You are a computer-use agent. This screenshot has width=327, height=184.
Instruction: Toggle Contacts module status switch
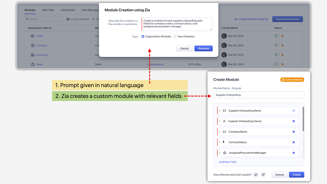277,45
